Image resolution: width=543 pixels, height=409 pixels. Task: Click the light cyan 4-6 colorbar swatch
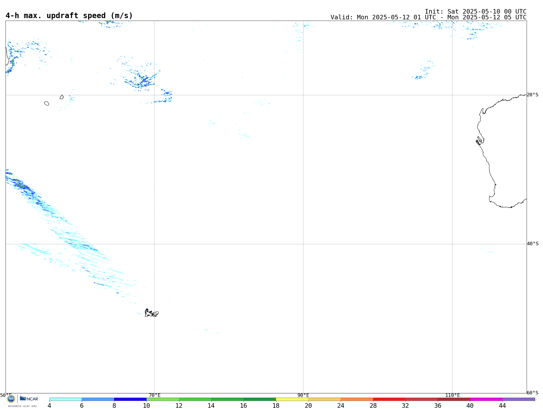66,399
